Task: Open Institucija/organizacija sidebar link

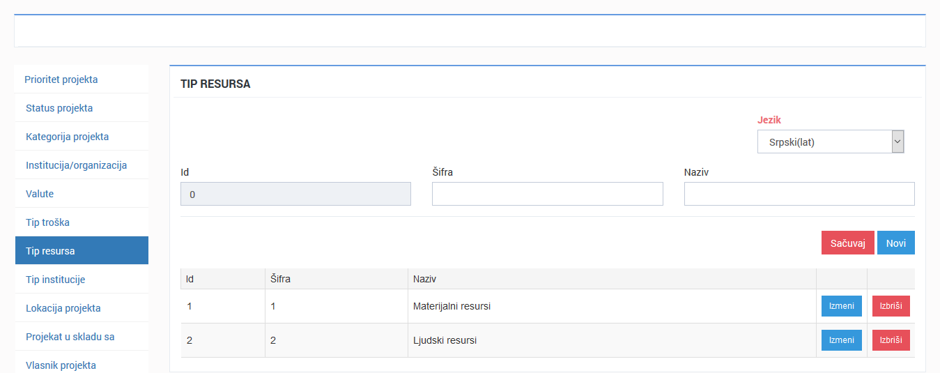Action: pyautogui.click(x=76, y=165)
